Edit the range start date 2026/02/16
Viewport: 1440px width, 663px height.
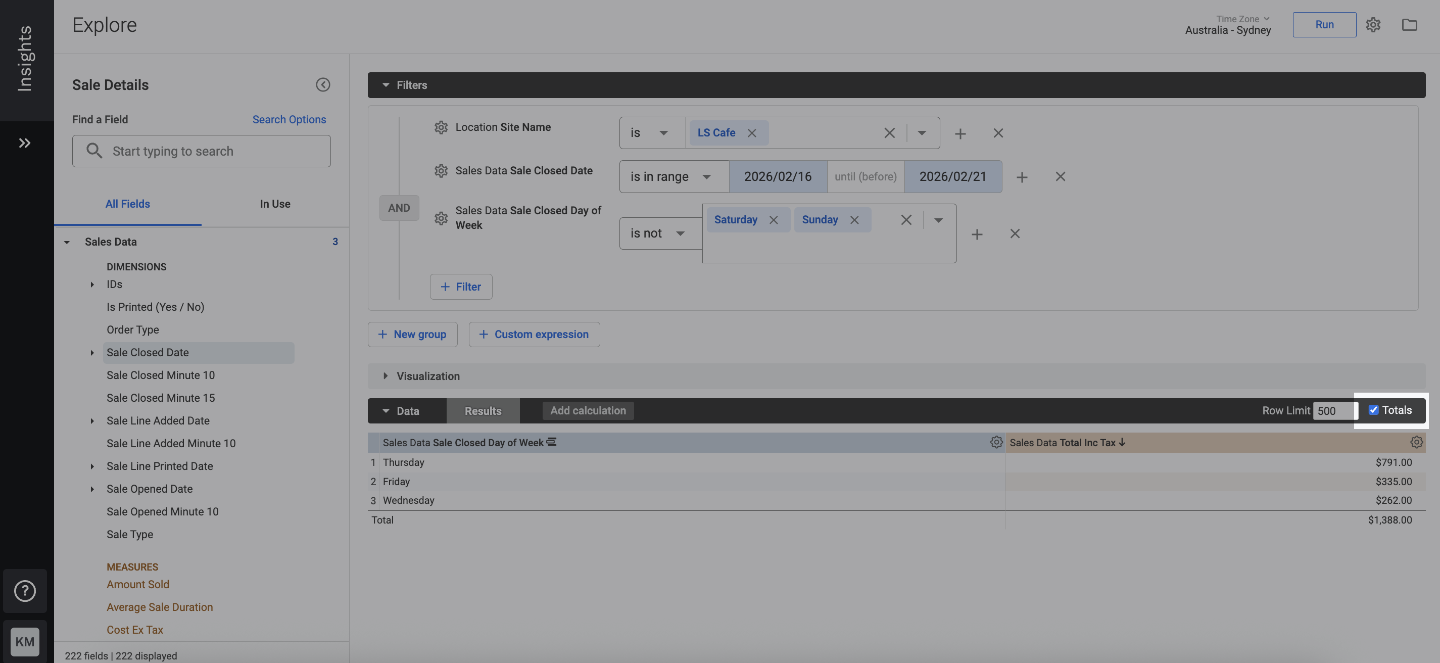click(x=778, y=177)
